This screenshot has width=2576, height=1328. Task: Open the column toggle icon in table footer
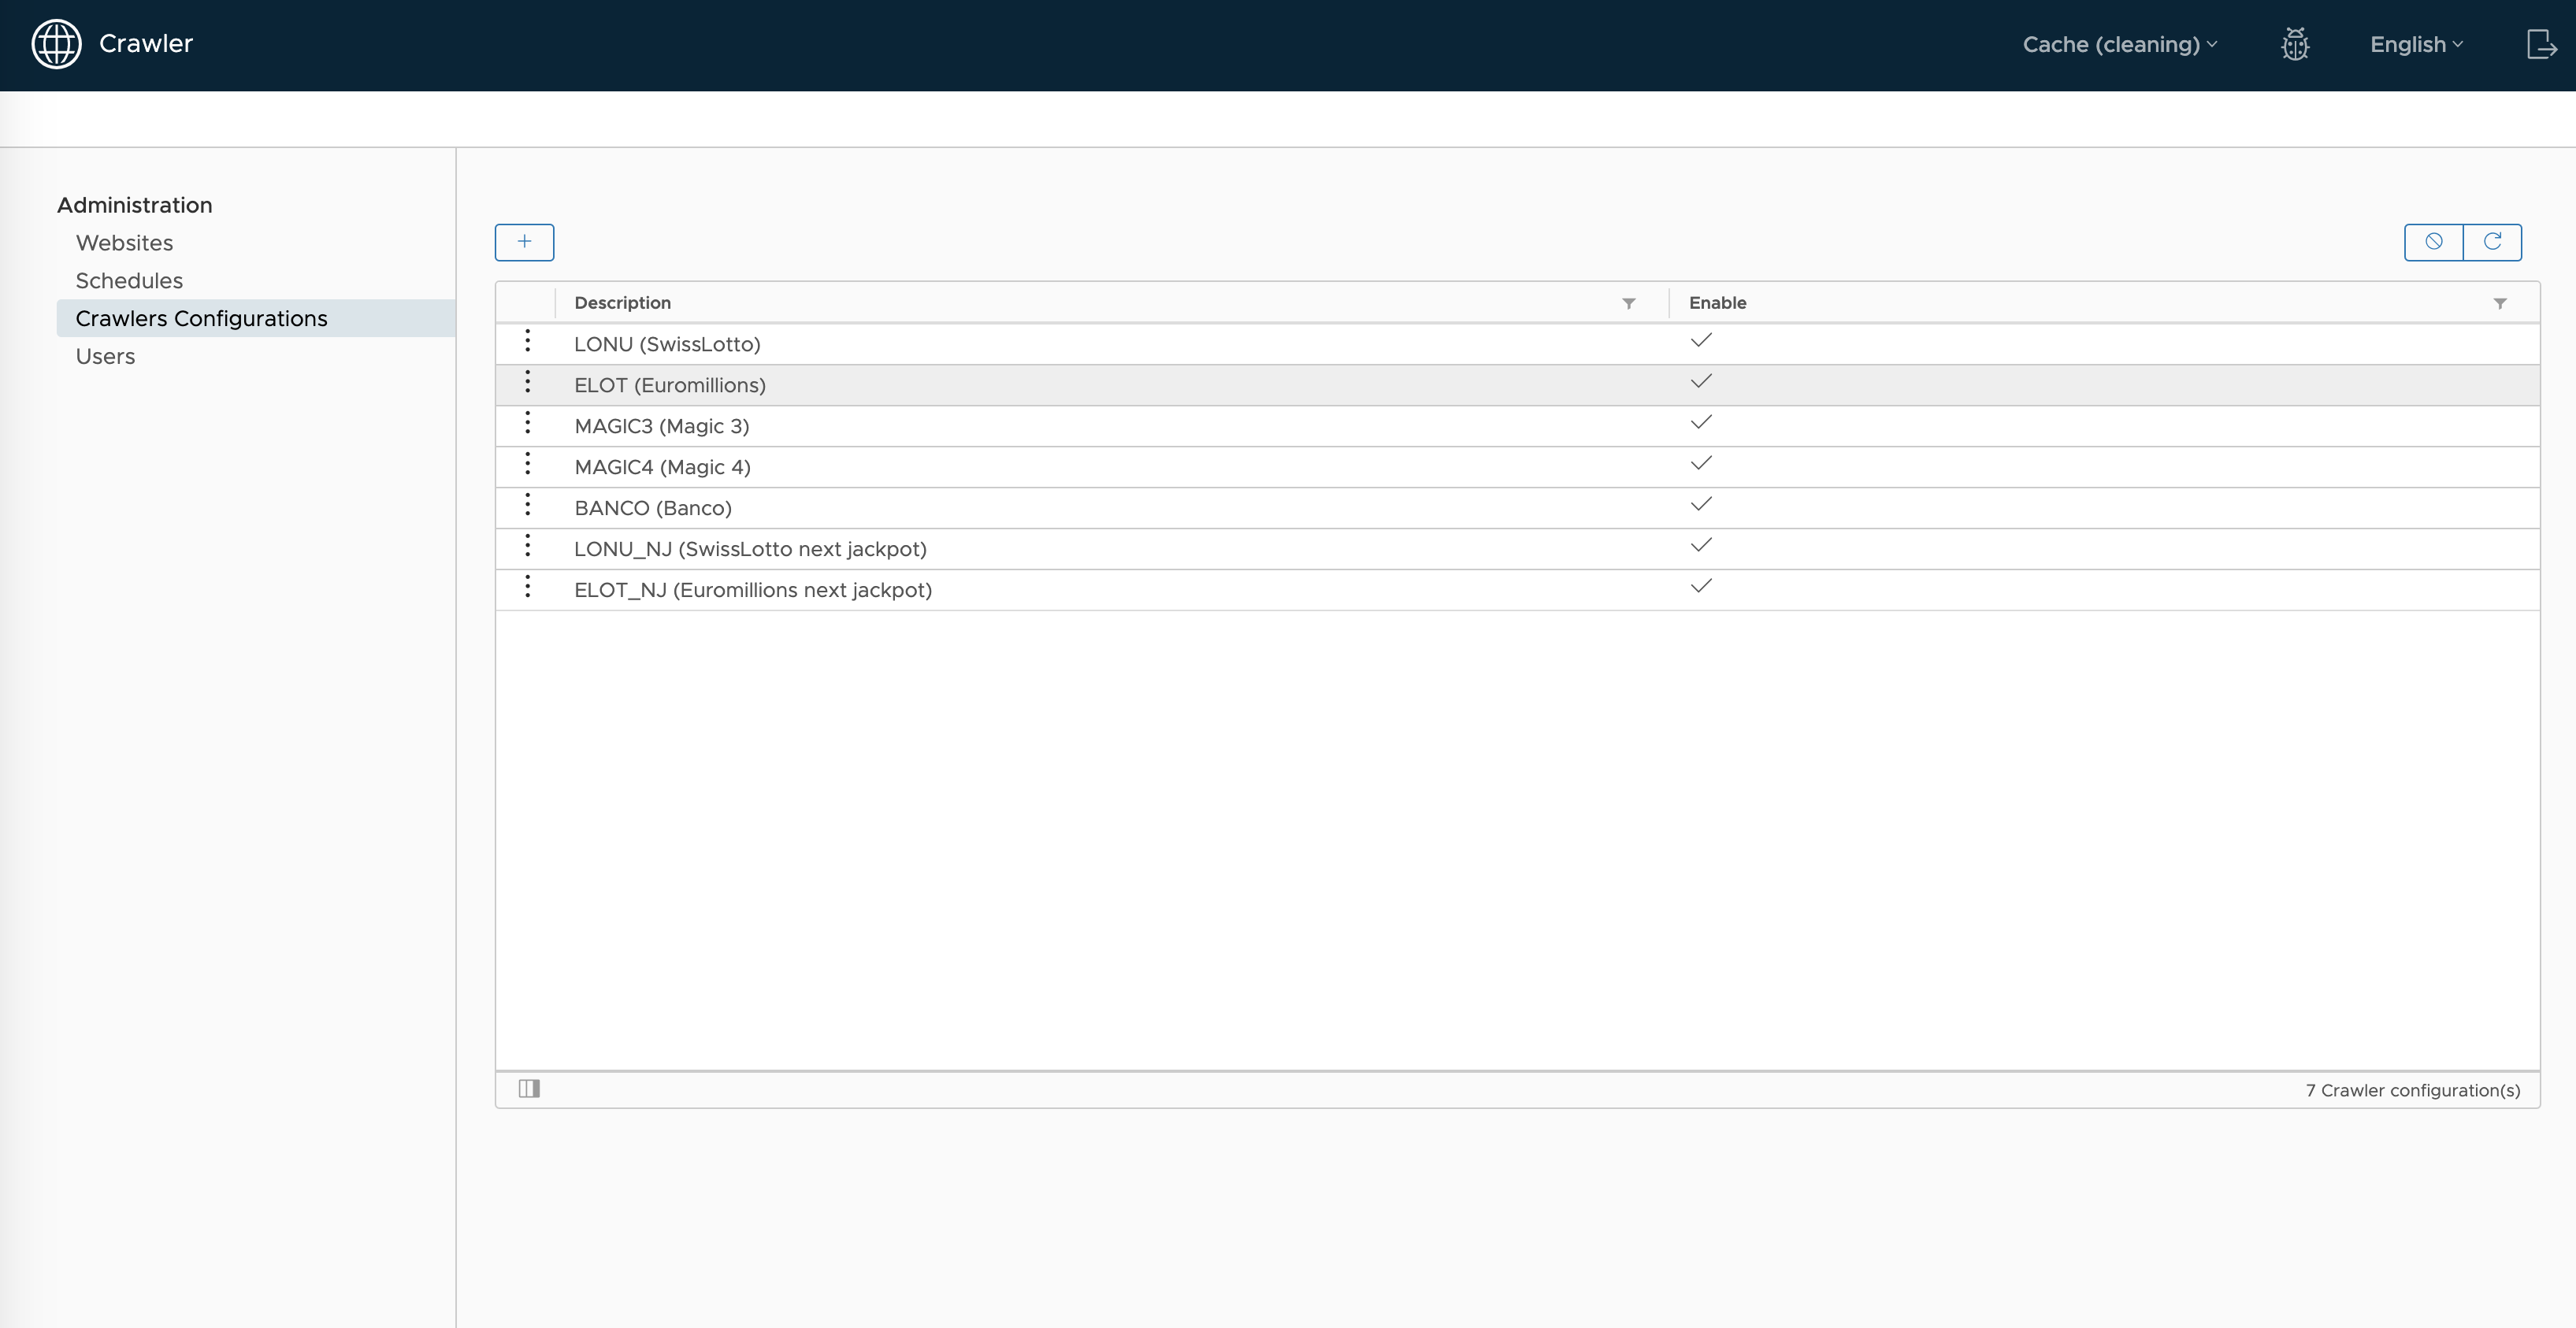click(529, 1089)
